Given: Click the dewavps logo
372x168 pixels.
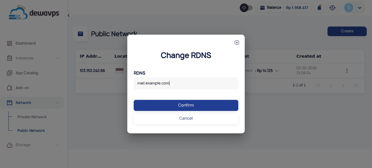Looking at the screenshot, I should [34, 13].
